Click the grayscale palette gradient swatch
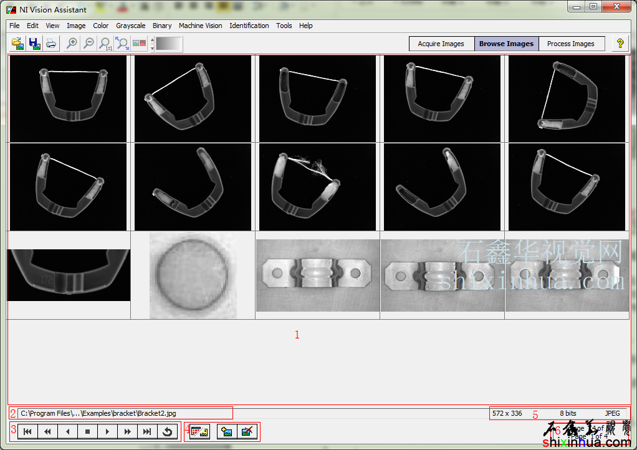Screen dimensions: 637x450 coord(169,44)
